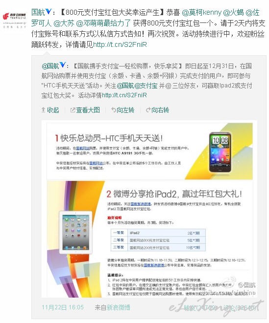The height and width of the screenshot is (323, 269).
Task: Open the Air China avatar logo
Action: pyautogui.click(x=14, y=20)
